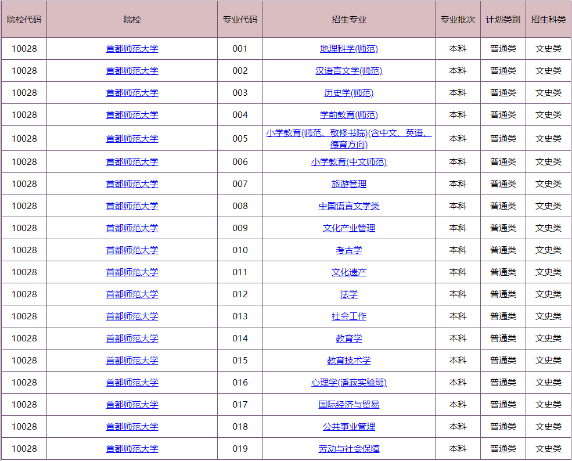
Task: Open the 国际经济与贸易 major link
Action: tap(349, 405)
